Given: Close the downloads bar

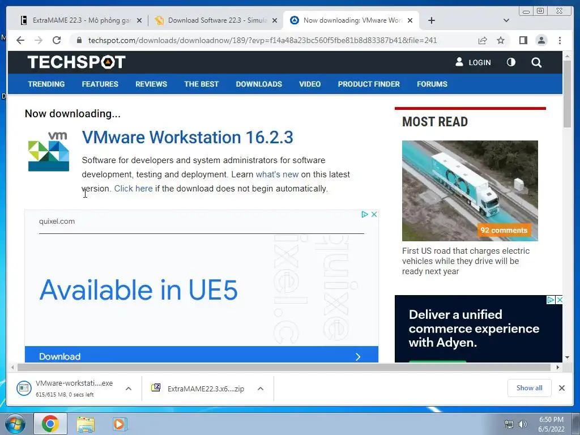Looking at the screenshot, I should [561, 388].
